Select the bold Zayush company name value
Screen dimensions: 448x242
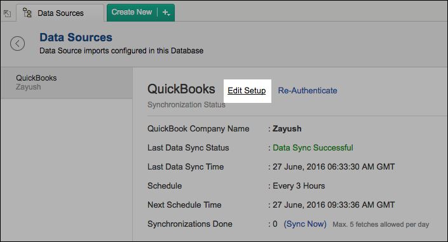pyautogui.click(x=287, y=129)
